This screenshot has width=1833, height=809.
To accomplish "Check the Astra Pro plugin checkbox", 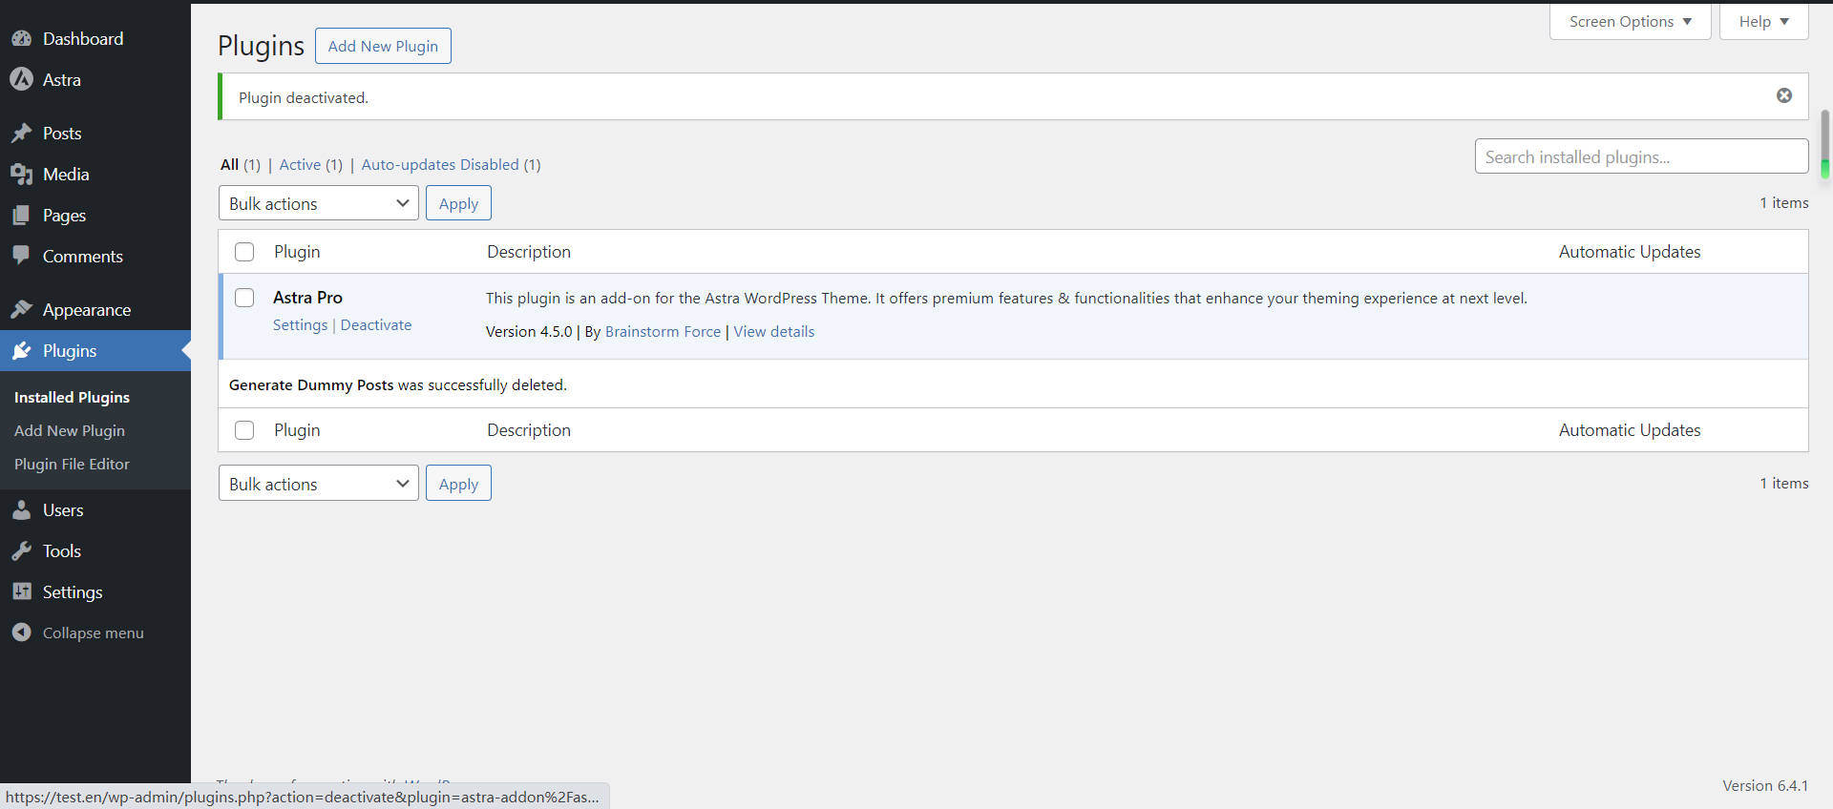I will 244,298.
